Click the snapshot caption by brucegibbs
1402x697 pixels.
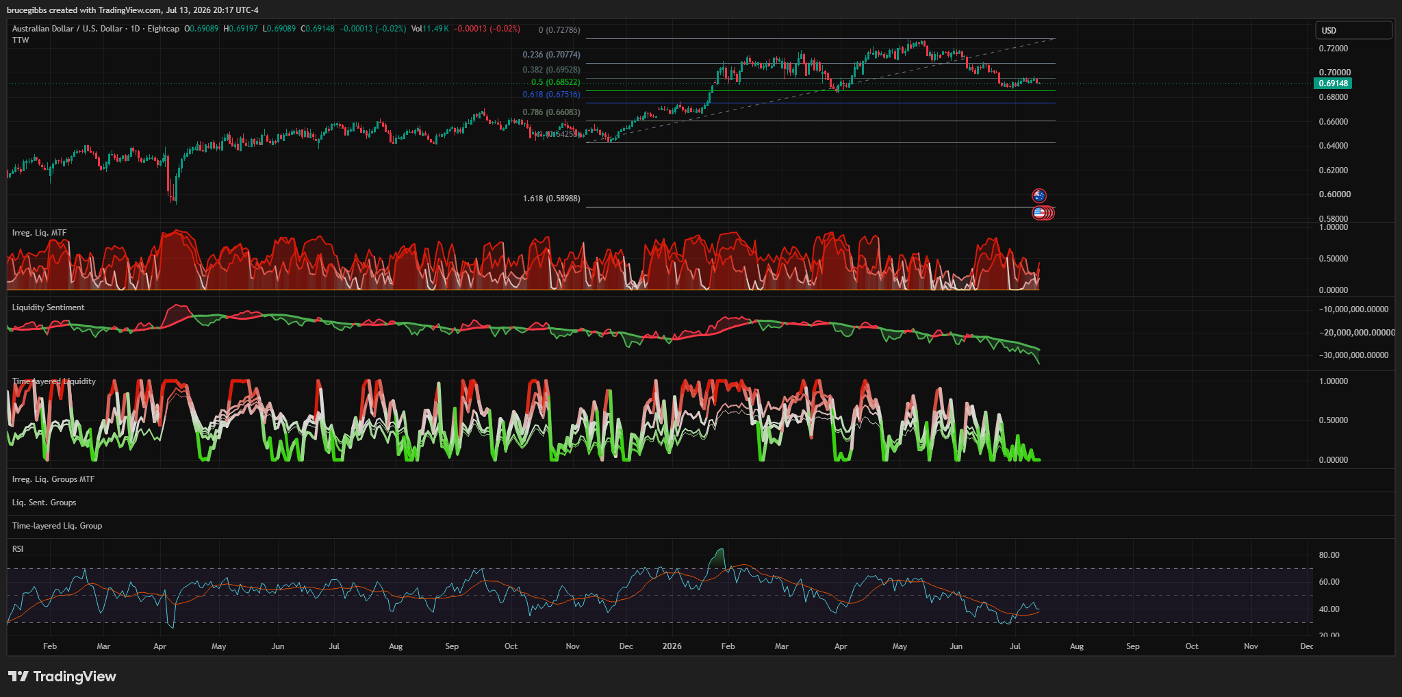point(133,10)
